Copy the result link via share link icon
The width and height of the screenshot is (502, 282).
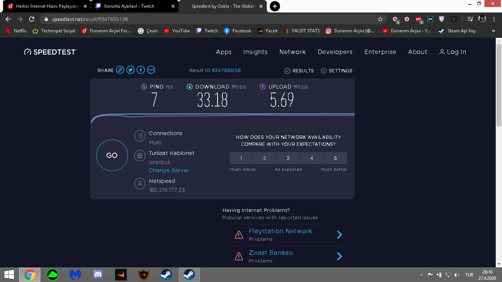[x=120, y=70]
